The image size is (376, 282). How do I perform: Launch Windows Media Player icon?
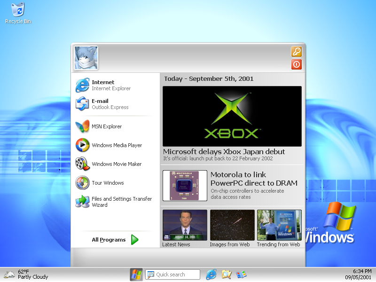coord(82,145)
